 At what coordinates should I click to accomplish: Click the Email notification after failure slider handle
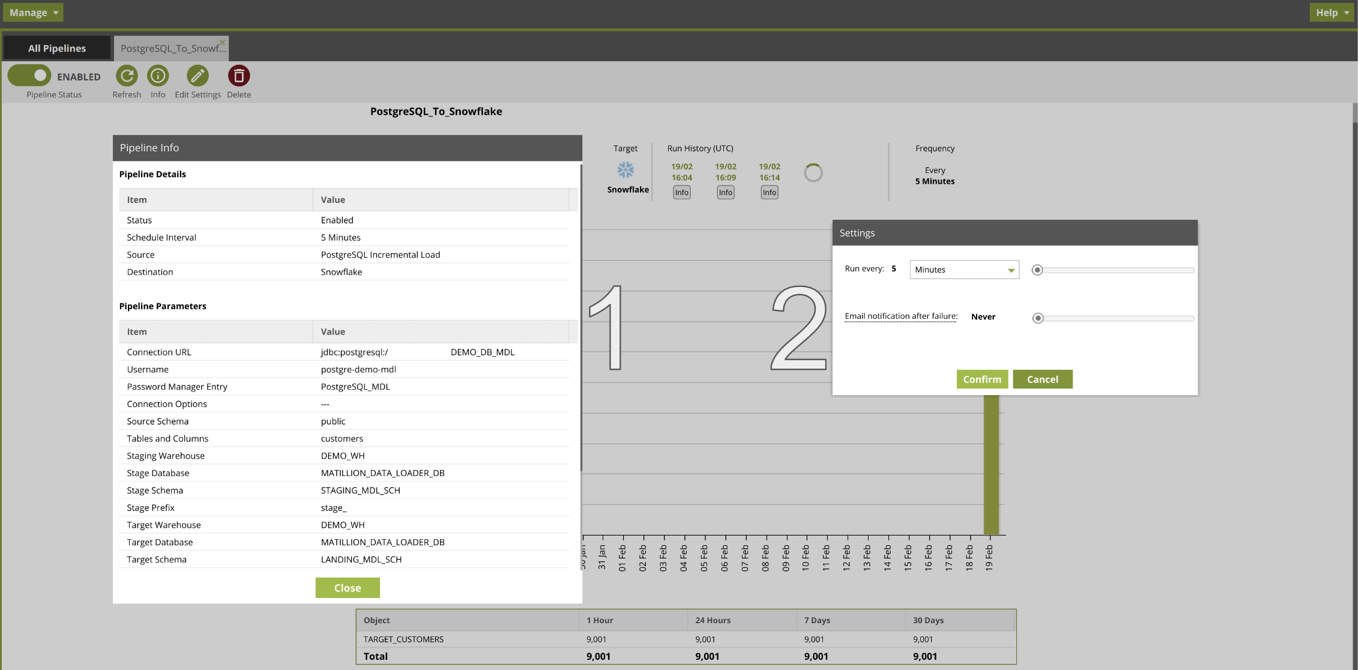click(x=1038, y=318)
